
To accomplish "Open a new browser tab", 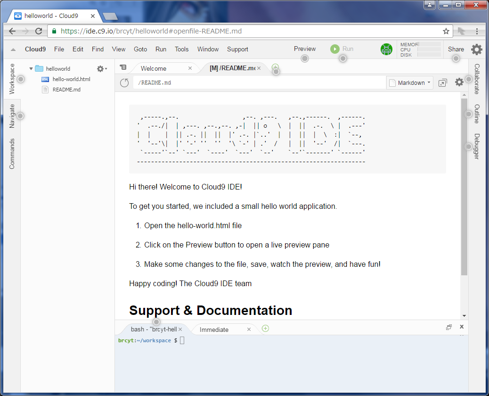I will pyautogui.click(x=110, y=16).
